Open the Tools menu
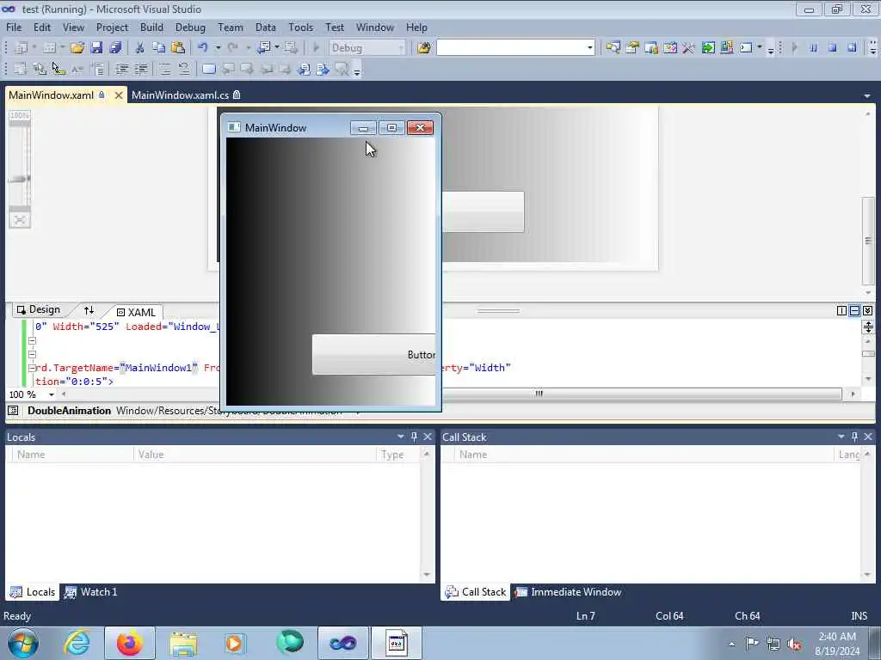881x660 pixels. click(300, 27)
